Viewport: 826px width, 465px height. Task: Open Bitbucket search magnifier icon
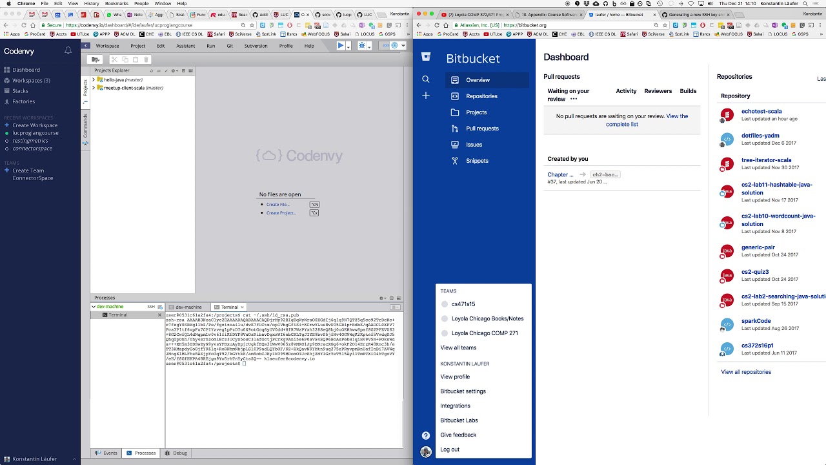(426, 79)
